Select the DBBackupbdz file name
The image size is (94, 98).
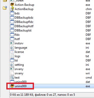pyautogui.click(x=24, y=18)
